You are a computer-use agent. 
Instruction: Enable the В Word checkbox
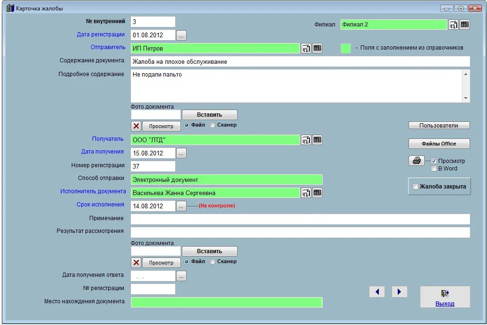click(x=434, y=168)
